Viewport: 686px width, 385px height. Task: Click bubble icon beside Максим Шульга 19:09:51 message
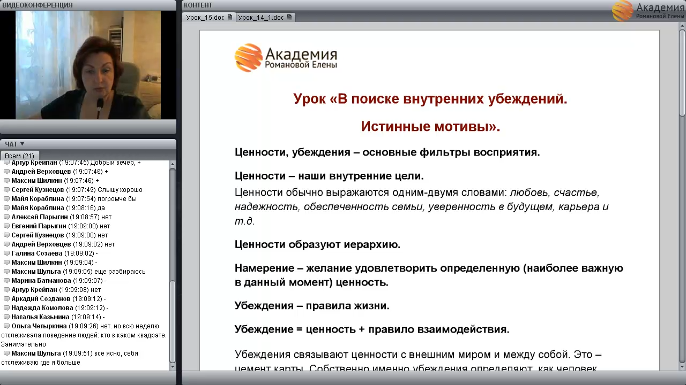click(7, 353)
